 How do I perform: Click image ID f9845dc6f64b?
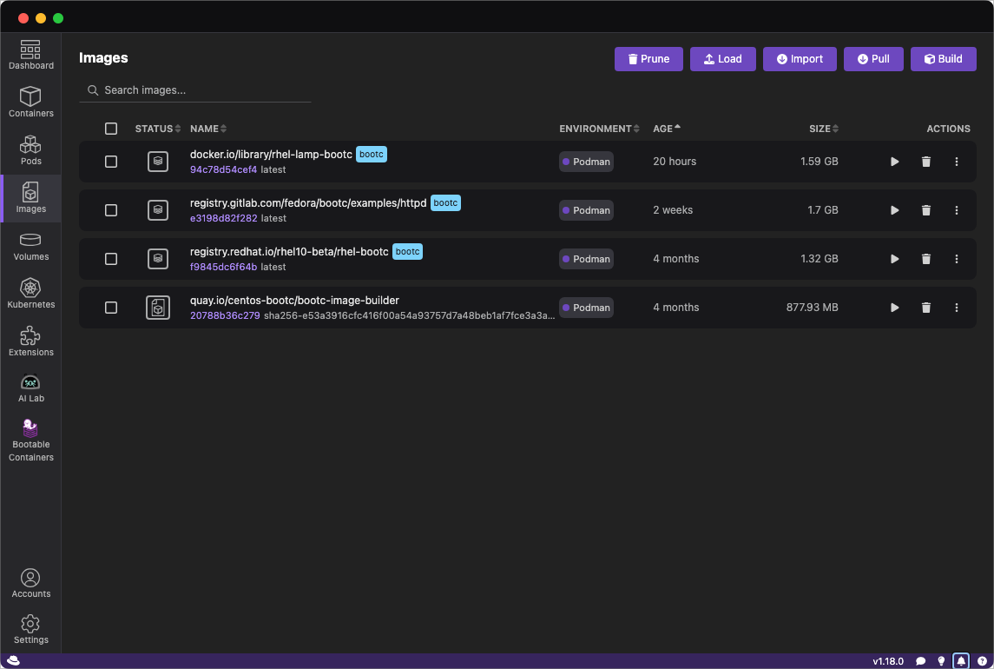coord(223,268)
